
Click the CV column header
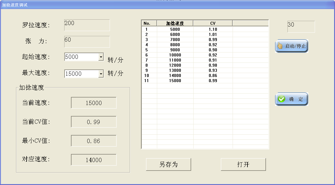[x=213, y=23]
